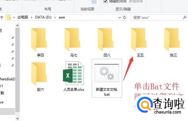Select the 王五 folder icon

(x=139, y=40)
